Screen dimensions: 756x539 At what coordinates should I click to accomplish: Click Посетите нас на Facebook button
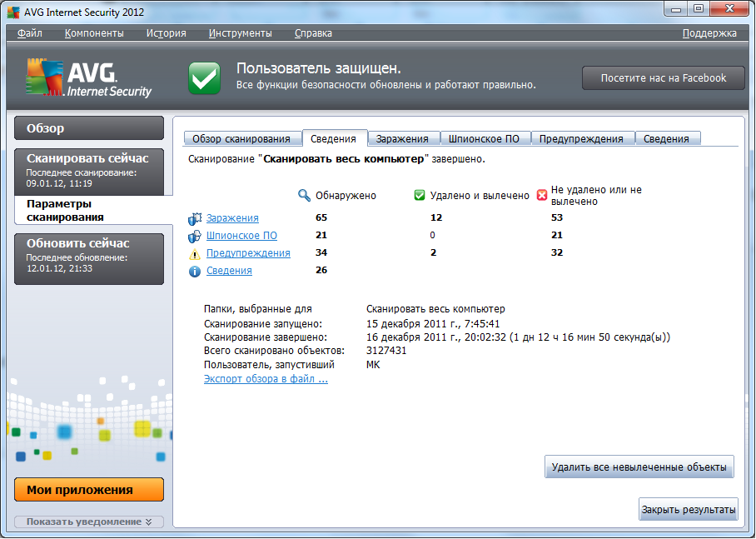click(x=664, y=78)
